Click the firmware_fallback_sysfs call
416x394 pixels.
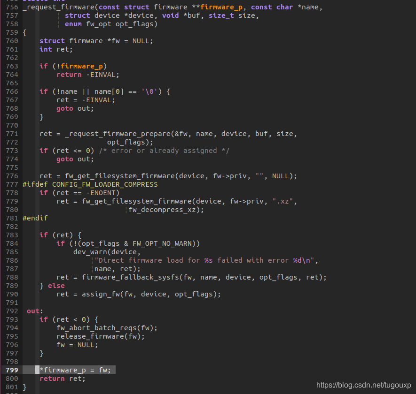click(131, 278)
